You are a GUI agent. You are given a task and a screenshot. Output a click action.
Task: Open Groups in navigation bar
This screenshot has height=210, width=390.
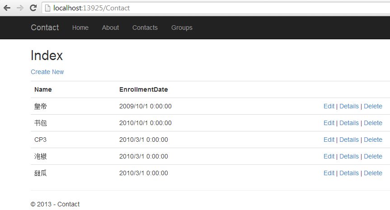(x=182, y=28)
